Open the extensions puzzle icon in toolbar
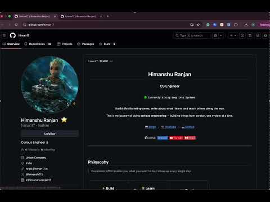Screen dimensions: 270x202 pos(236,25)
